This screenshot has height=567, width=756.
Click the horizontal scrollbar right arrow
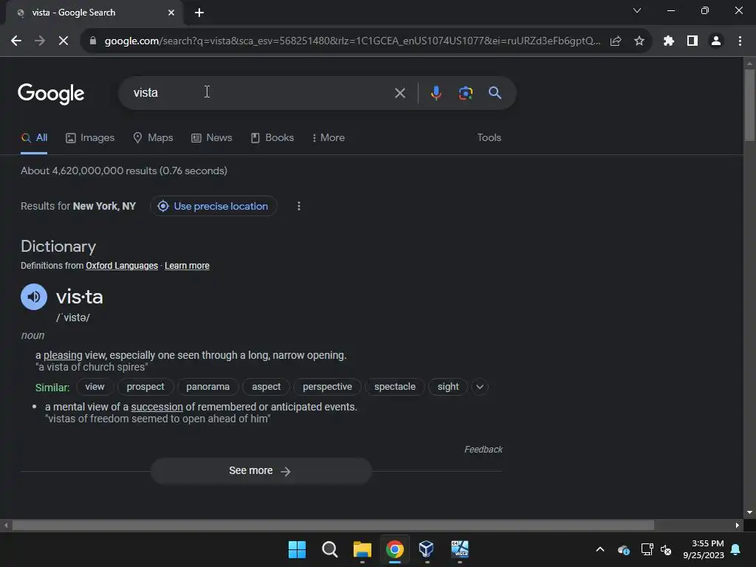[x=738, y=525]
